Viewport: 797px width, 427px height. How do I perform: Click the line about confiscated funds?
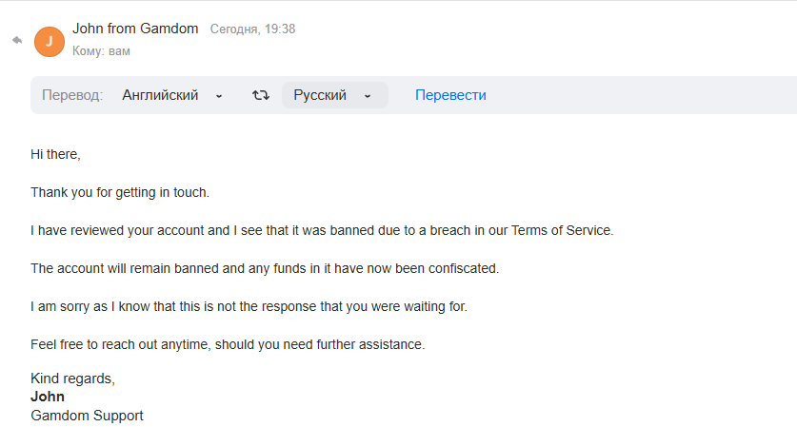pyautogui.click(x=265, y=268)
